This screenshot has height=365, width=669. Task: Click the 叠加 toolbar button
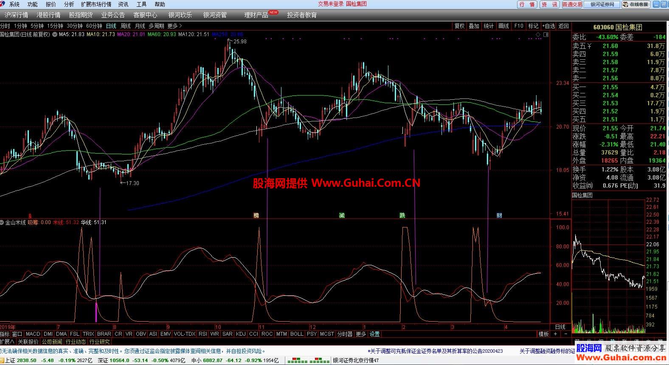click(474, 26)
